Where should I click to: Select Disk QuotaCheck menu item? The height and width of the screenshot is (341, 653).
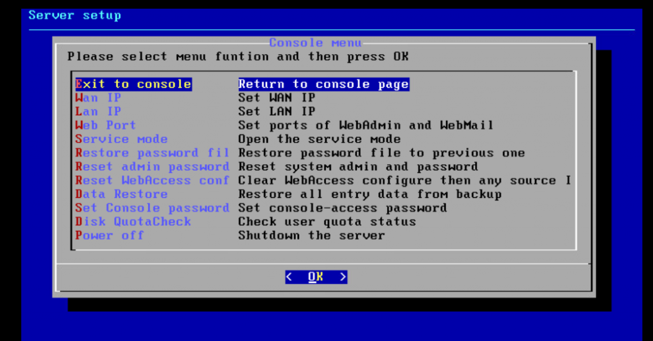(133, 221)
